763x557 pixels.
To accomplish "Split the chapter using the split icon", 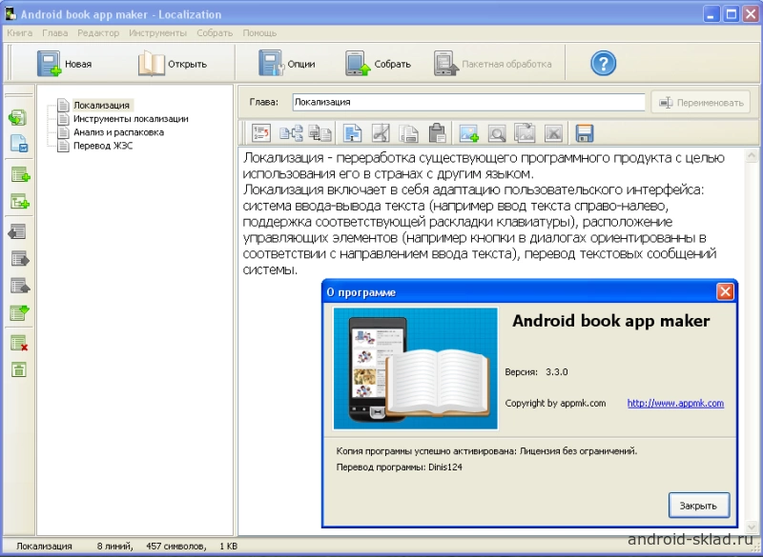I will click(291, 131).
